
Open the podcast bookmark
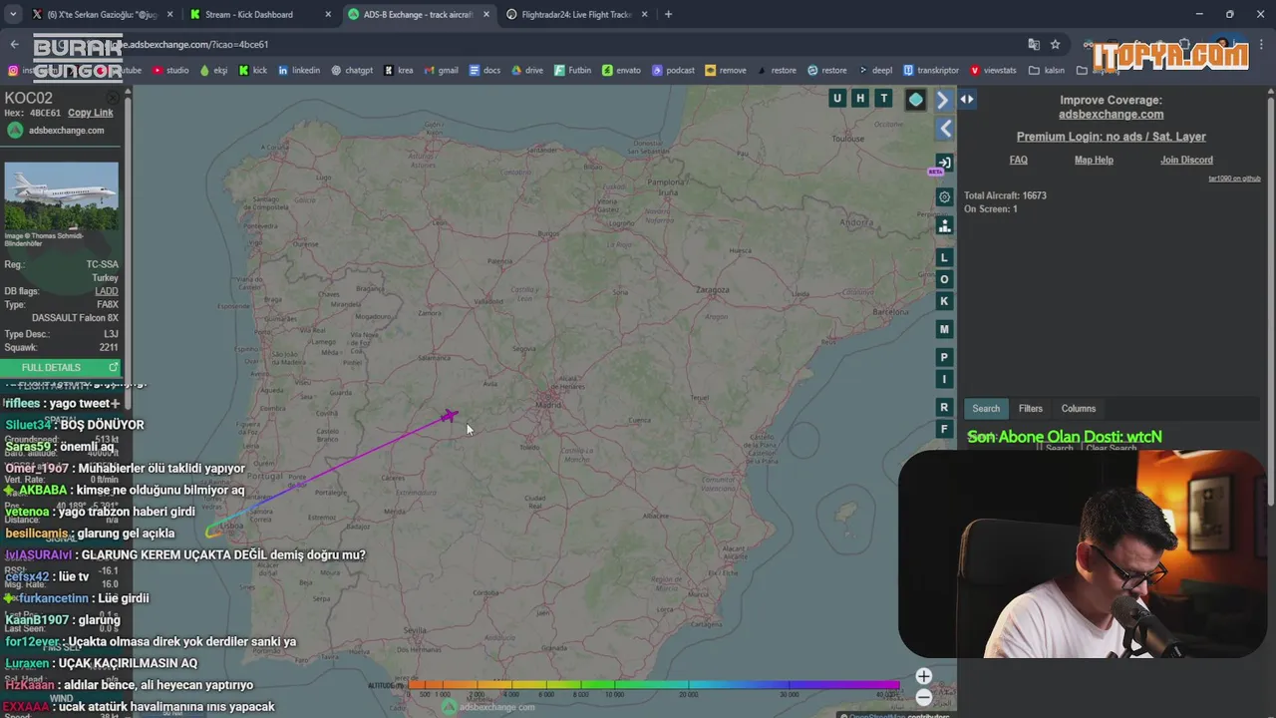tap(673, 71)
